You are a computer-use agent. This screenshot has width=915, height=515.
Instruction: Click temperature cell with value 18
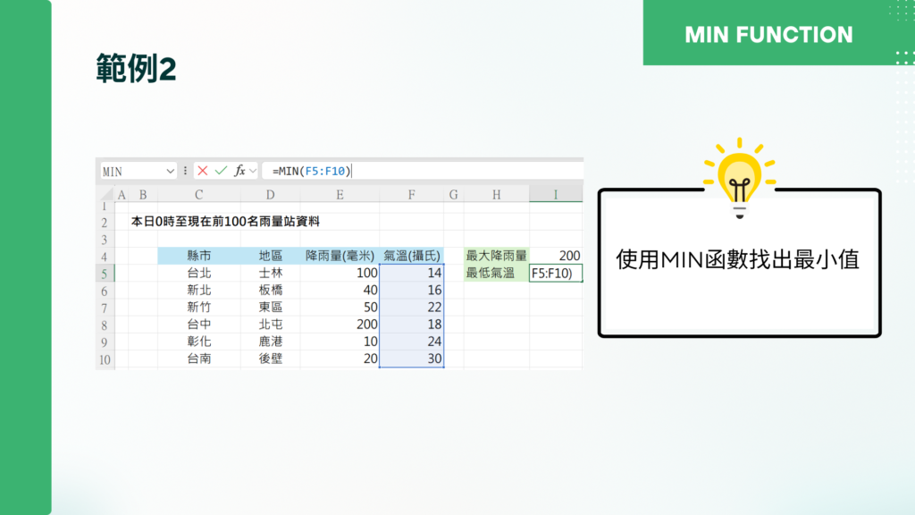point(411,324)
